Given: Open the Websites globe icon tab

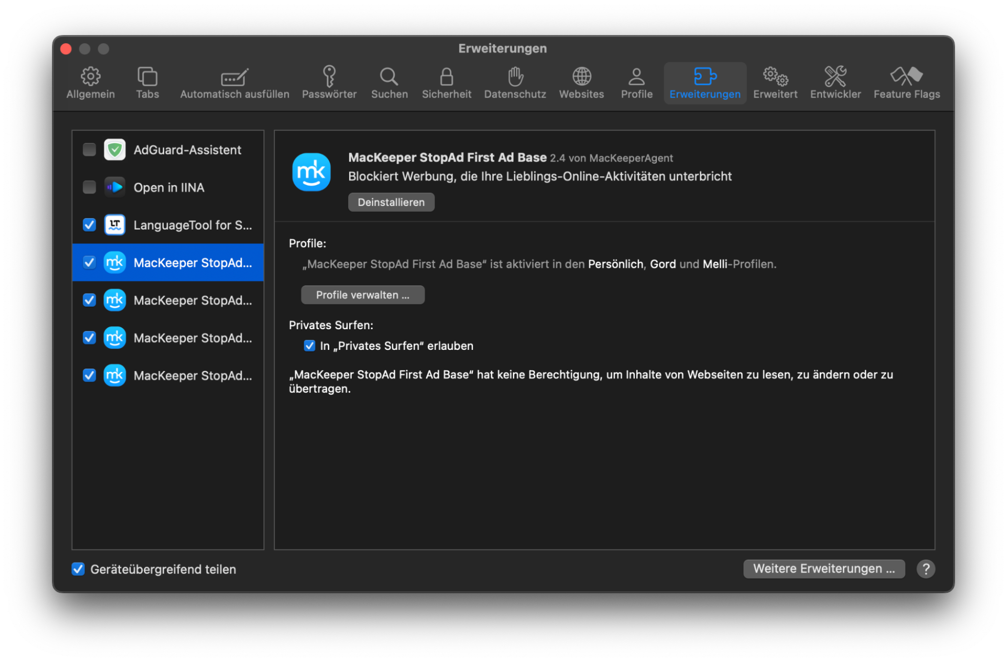Looking at the screenshot, I should 581,83.
